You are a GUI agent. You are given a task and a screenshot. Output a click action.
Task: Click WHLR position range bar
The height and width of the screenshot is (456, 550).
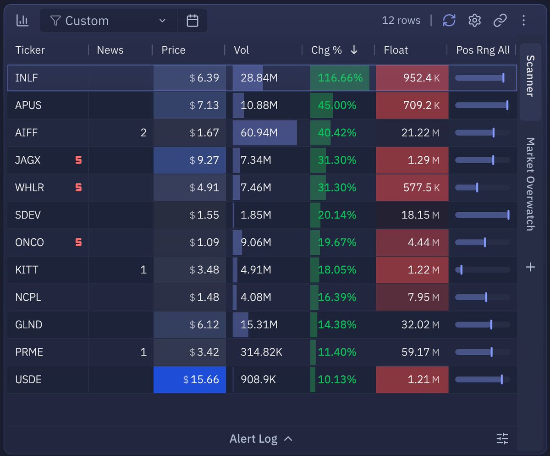click(x=483, y=187)
